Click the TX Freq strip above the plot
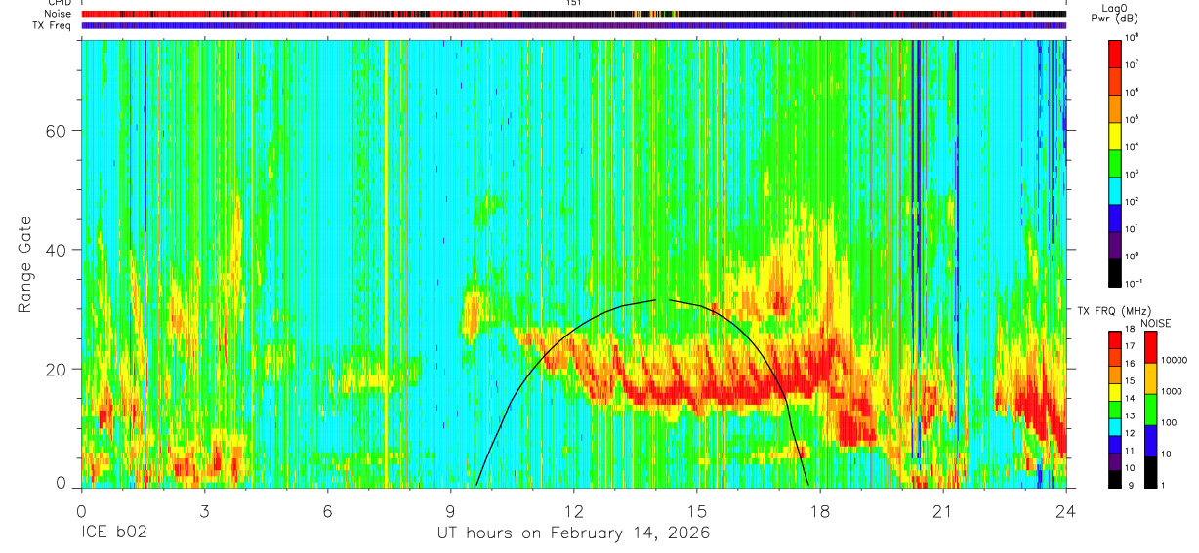This screenshot has width=1199, height=553. point(573,25)
